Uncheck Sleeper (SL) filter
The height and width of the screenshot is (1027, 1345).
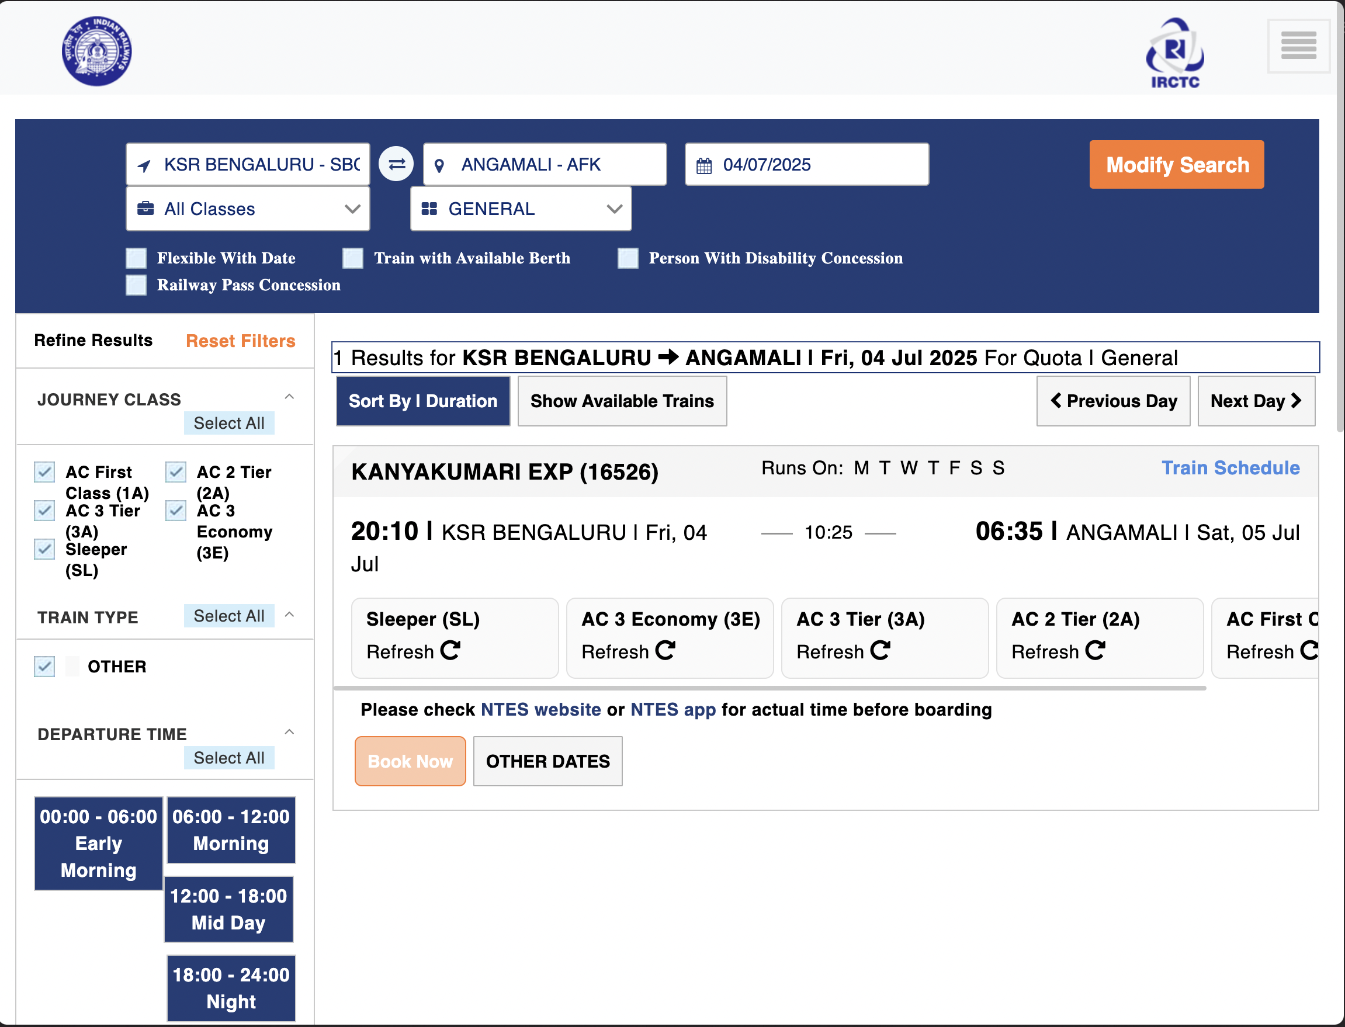[x=44, y=549]
